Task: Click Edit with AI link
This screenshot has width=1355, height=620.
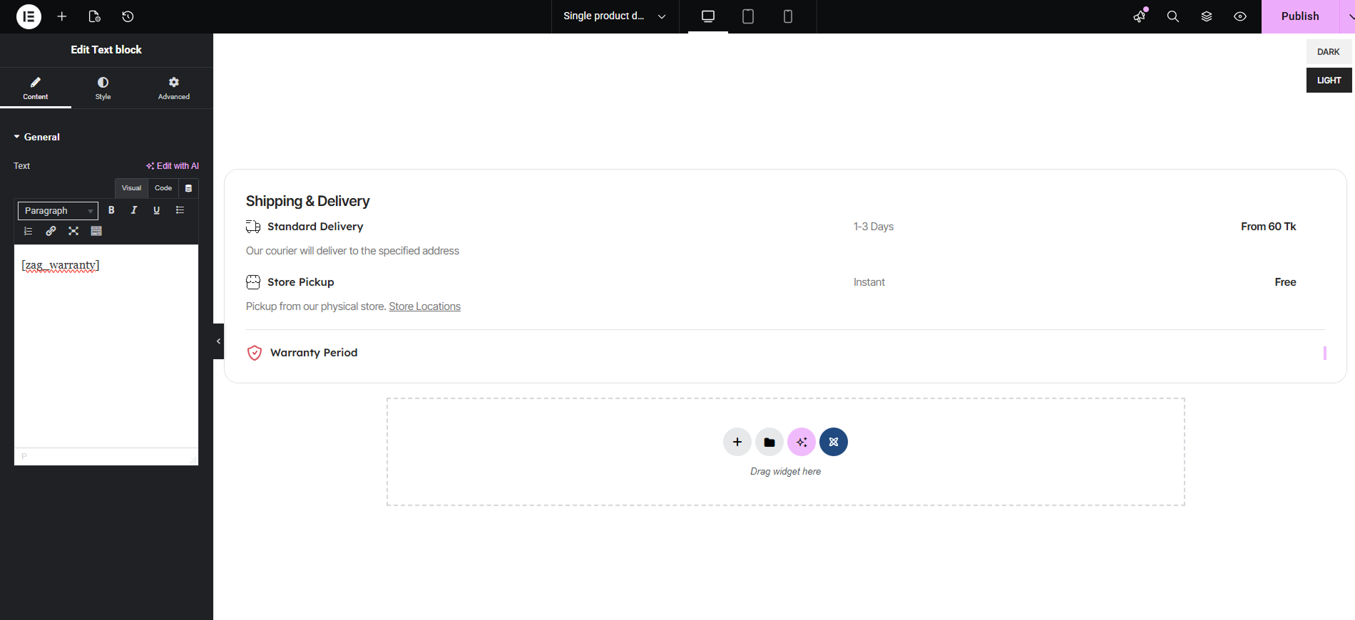Action: [x=173, y=166]
